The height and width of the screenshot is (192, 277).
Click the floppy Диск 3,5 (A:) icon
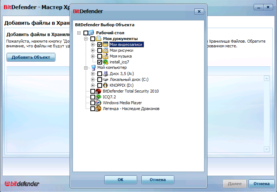pyautogui.click(x=105, y=74)
